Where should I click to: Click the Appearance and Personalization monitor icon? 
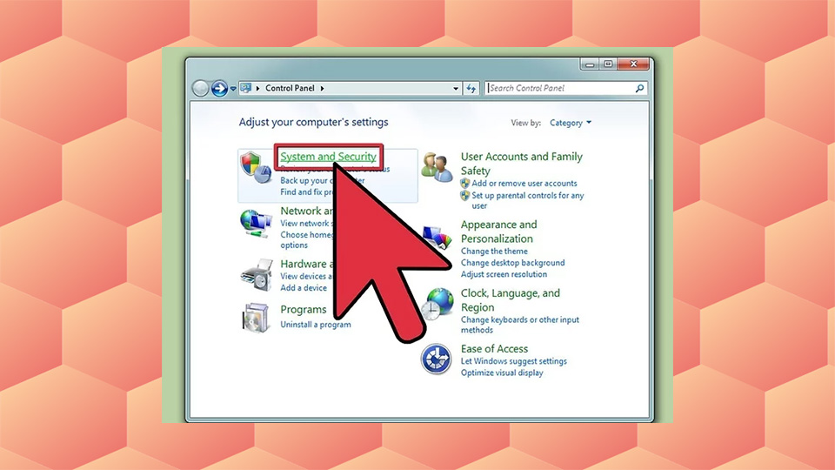pos(438,238)
